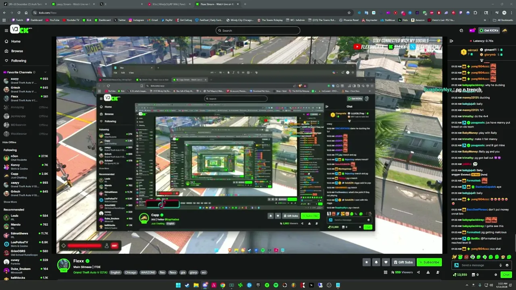Click the 13,550 channel points balance
The image size is (516, 290).
tap(460, 275)
